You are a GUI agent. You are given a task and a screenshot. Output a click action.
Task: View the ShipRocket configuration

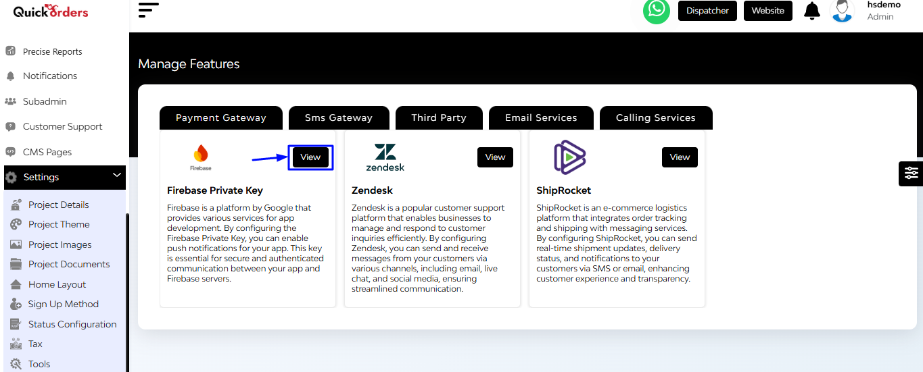tap(680, 157)
